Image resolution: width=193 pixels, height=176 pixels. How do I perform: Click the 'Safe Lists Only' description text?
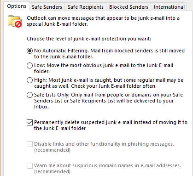click(x=108, y=101)
